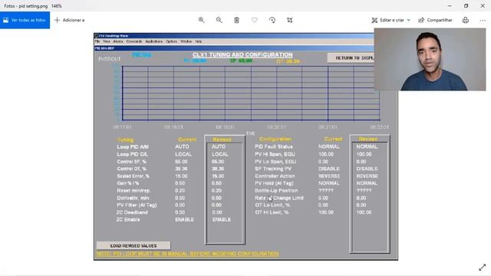
Task: Open the Commands menu in FIX Desktop
Action: pos(134,41)
